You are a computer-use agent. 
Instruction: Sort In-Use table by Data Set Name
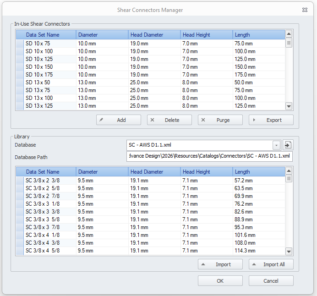point(46,35)
